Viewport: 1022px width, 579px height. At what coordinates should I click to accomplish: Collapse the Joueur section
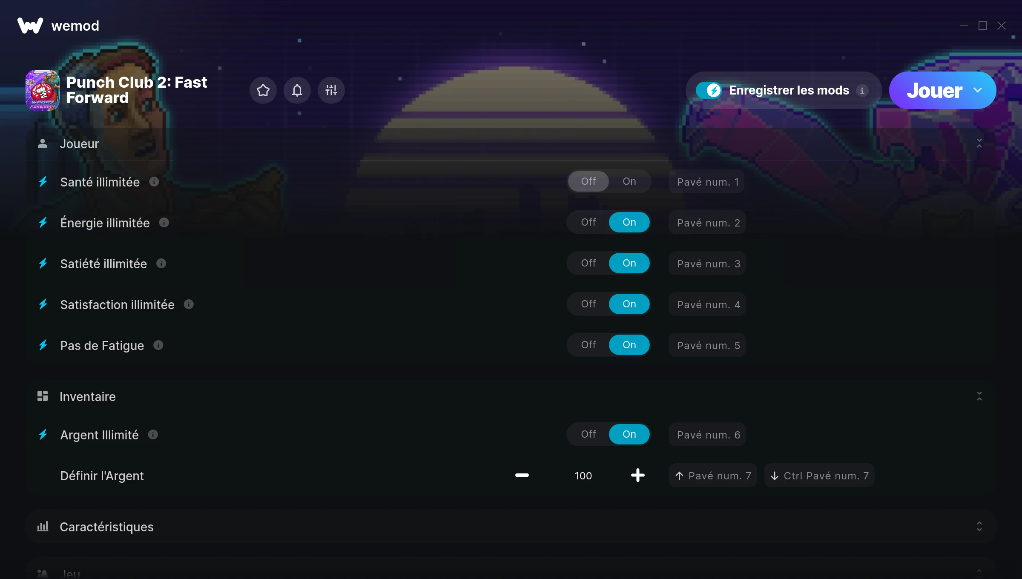979,143
